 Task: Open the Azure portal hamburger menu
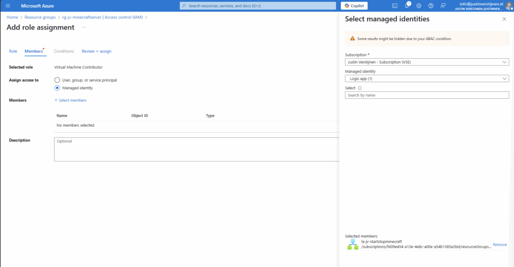click(8, 6)
